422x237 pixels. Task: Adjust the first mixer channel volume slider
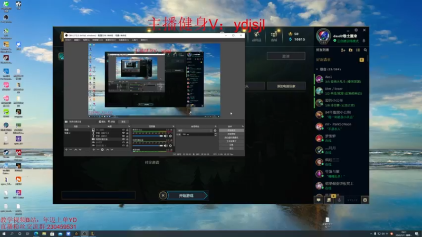point(148,136)
